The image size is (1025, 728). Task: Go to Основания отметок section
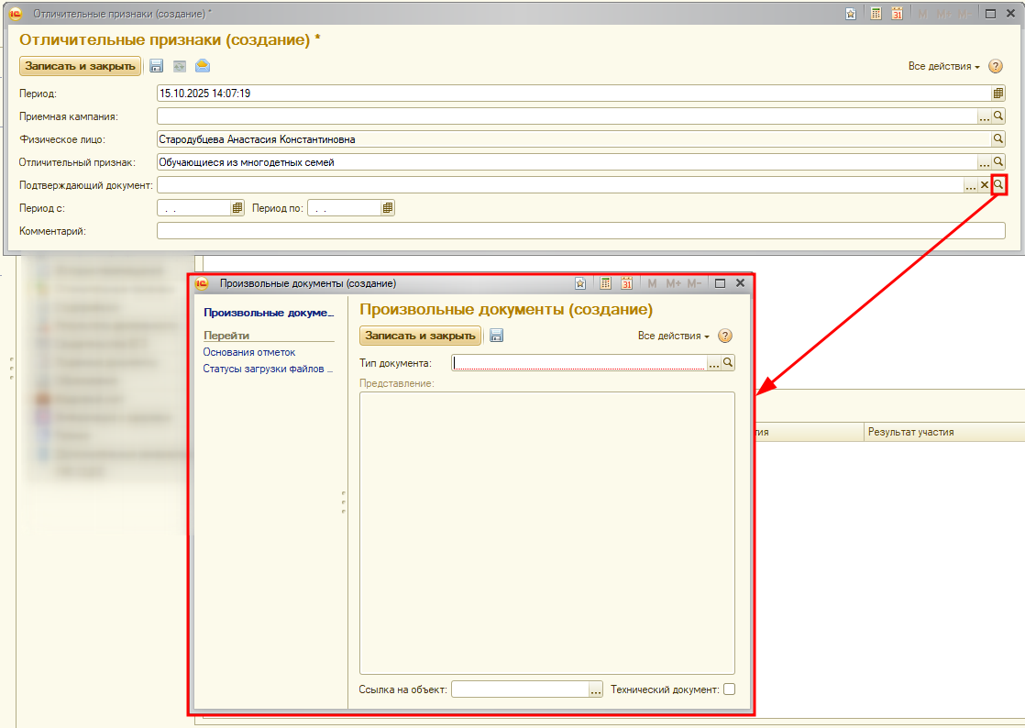pyautogui.click(x=248, y=352)
